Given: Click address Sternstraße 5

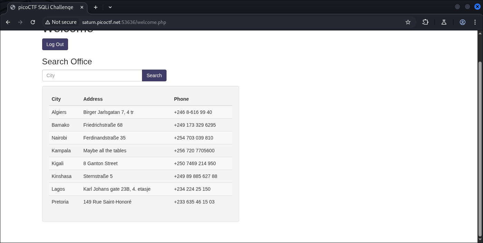Looking at the screenshot, I should pyautogui.click(x=98, y=176).
